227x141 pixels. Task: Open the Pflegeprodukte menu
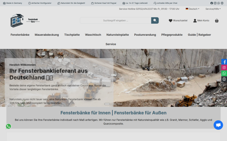tap(172, 35)
